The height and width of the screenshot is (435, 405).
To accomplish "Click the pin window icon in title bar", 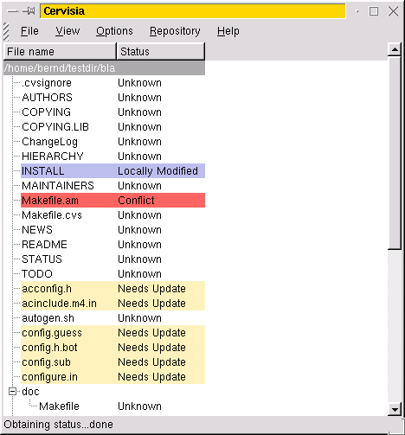I will 29,11.
